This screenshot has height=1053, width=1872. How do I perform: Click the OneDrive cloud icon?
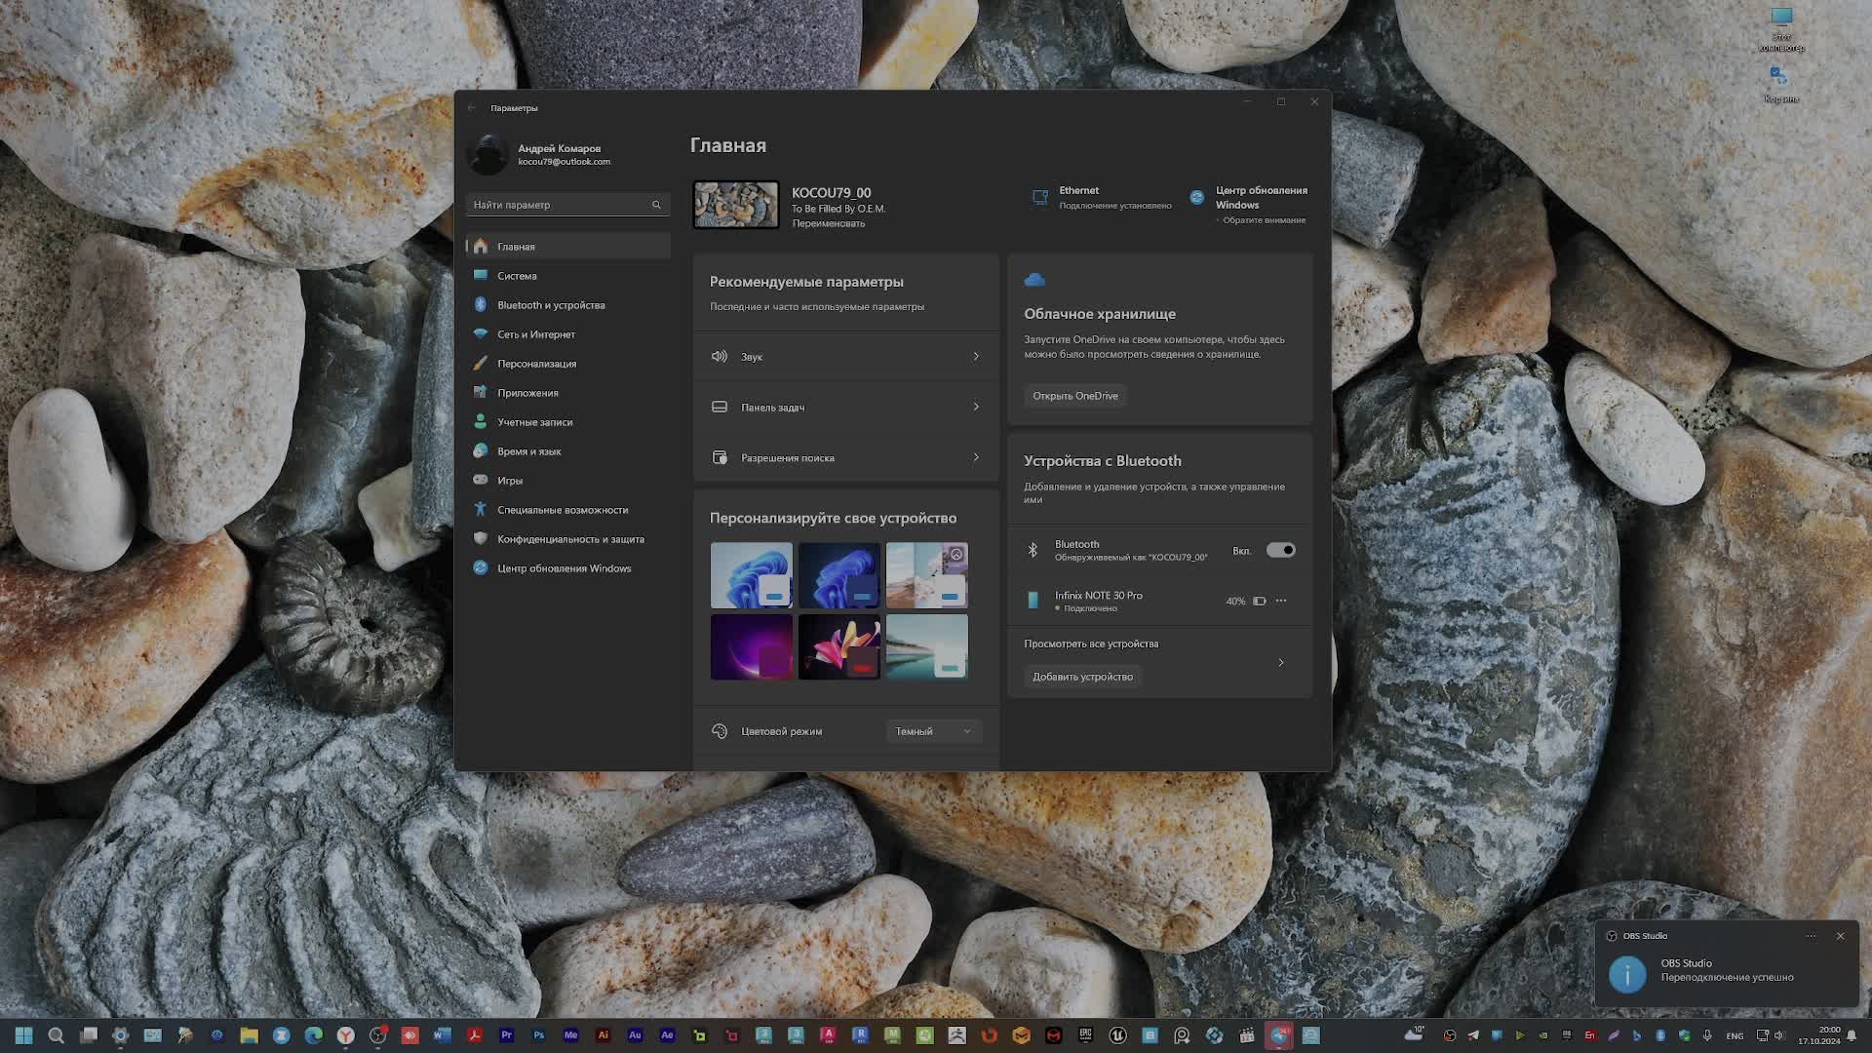pyautogui.click(x=1034, y=280)
